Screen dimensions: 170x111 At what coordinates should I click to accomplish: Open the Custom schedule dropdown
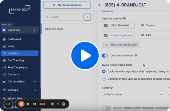click(x=154, y=25)
